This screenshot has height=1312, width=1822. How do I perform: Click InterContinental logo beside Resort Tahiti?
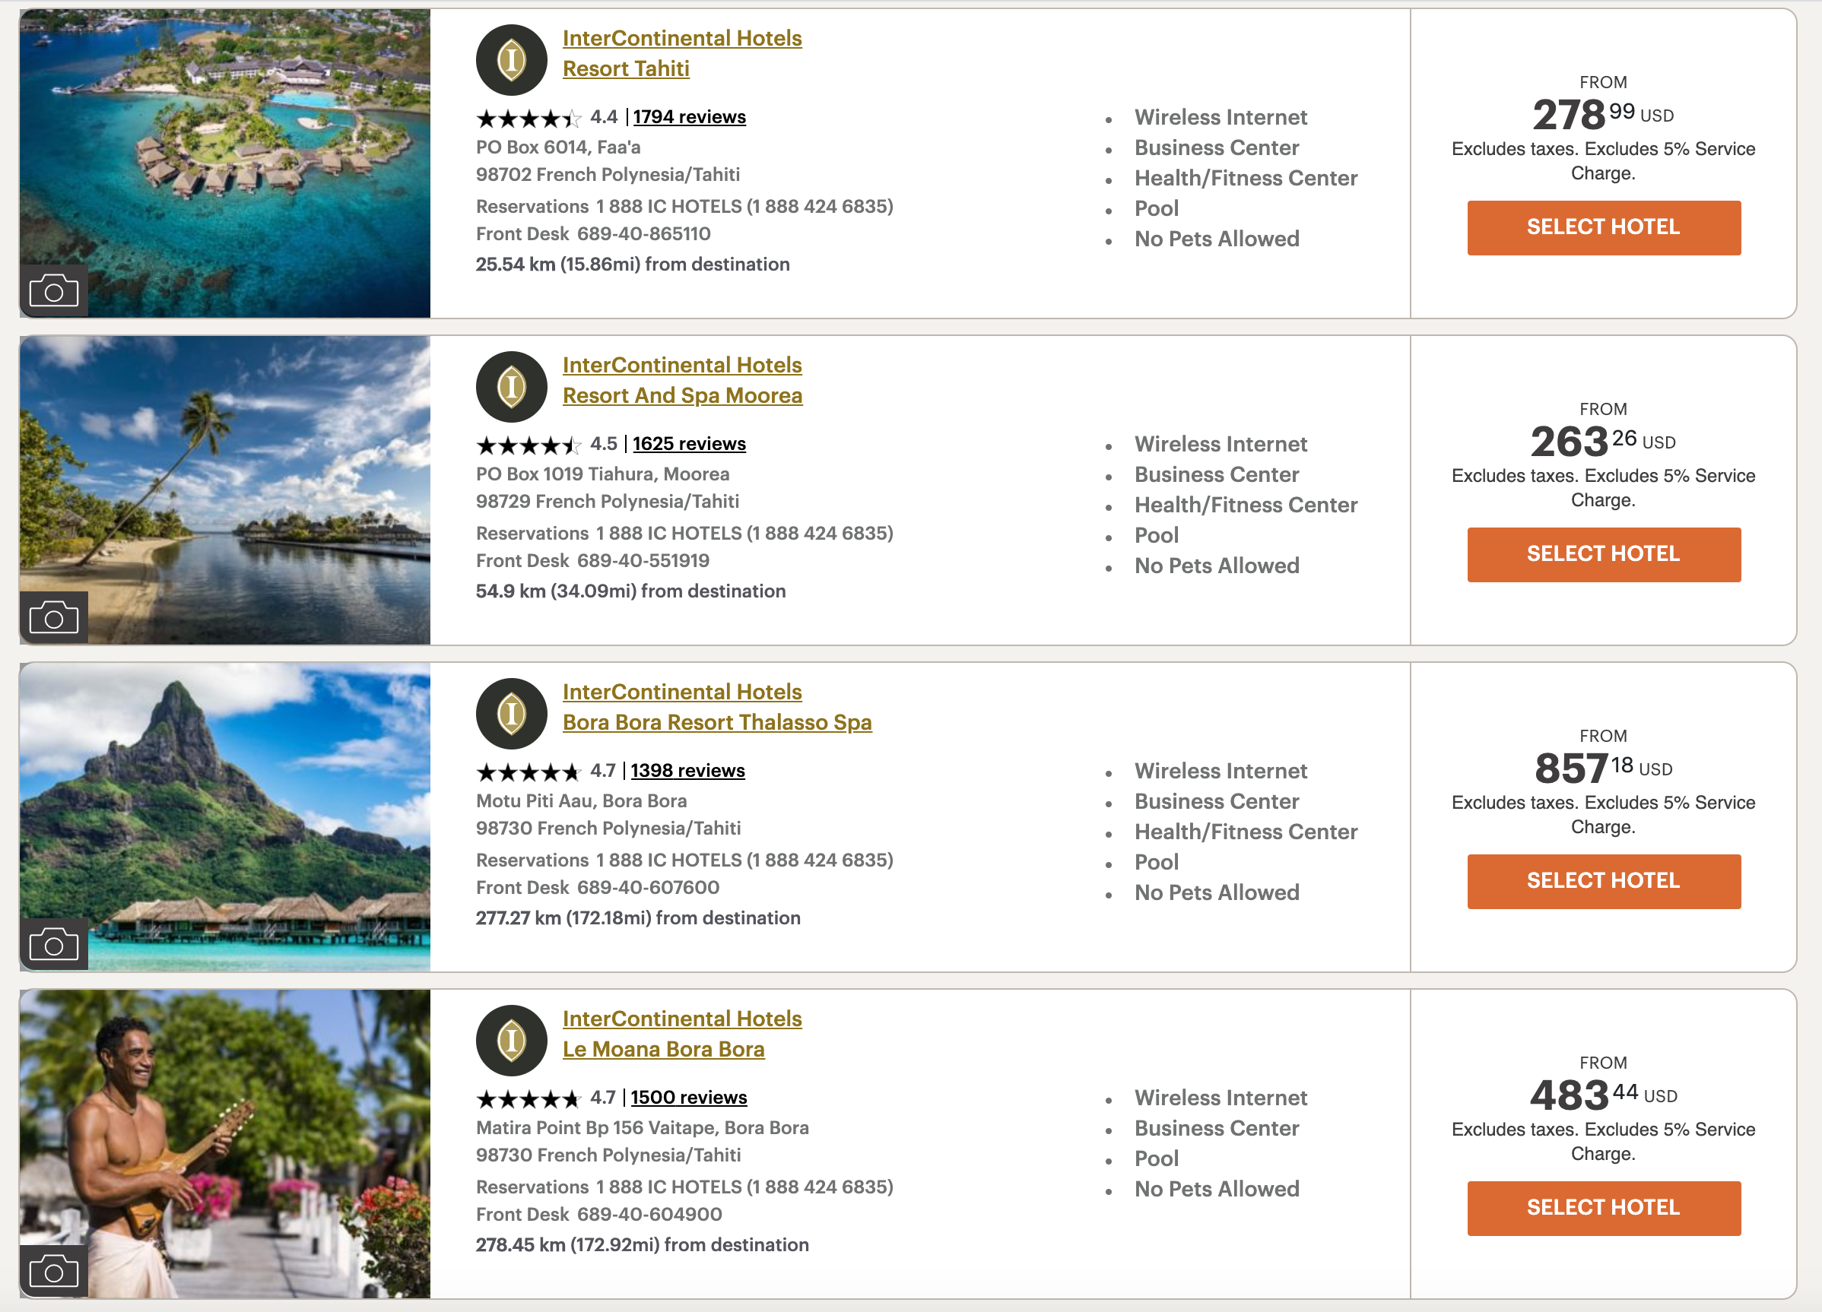(x=512, y=60)
